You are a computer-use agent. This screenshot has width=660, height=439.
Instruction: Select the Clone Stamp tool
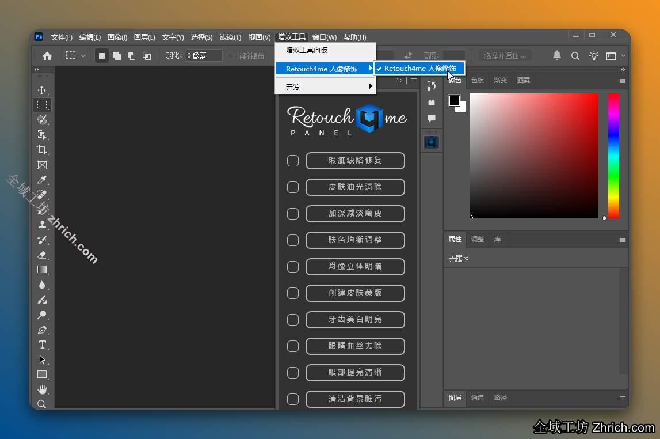(41, 225)
